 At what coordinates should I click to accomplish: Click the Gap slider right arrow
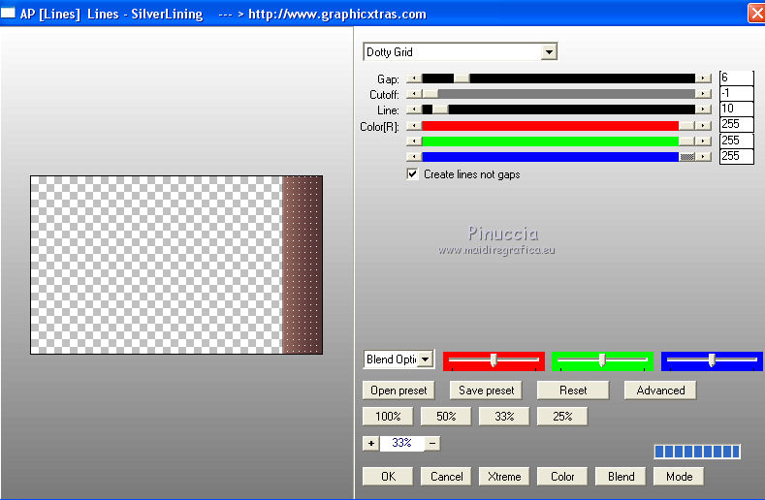[704, 78]
